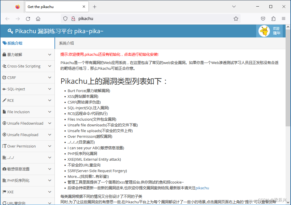Click red initialization install prompt link

pos(109,54)
